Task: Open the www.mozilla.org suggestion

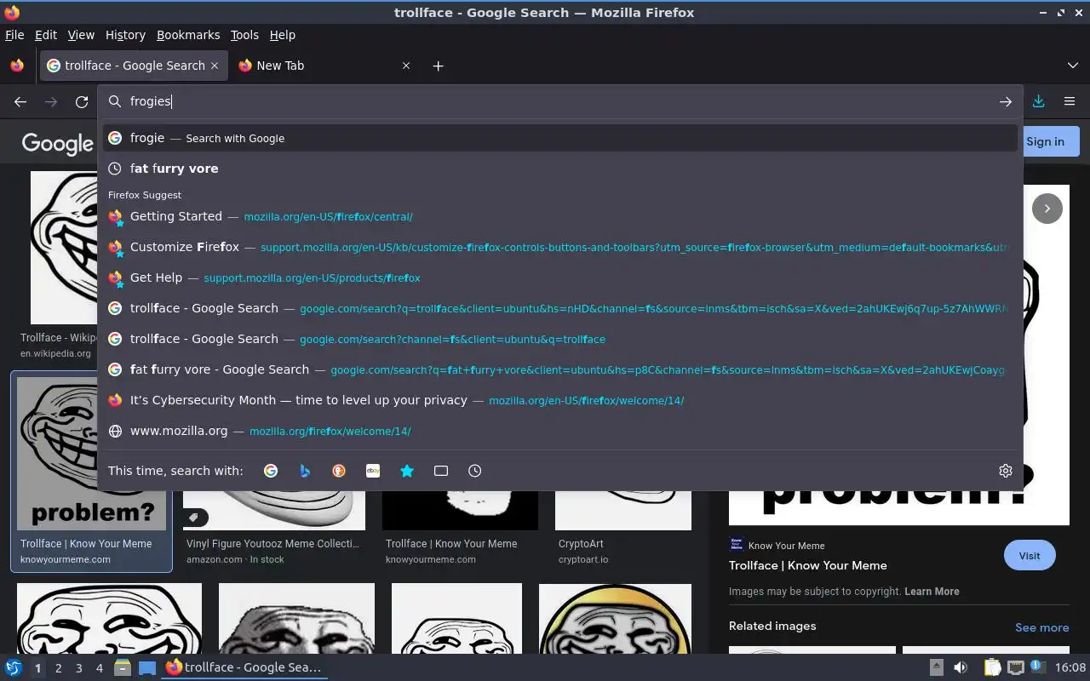Action: [560, 431]
